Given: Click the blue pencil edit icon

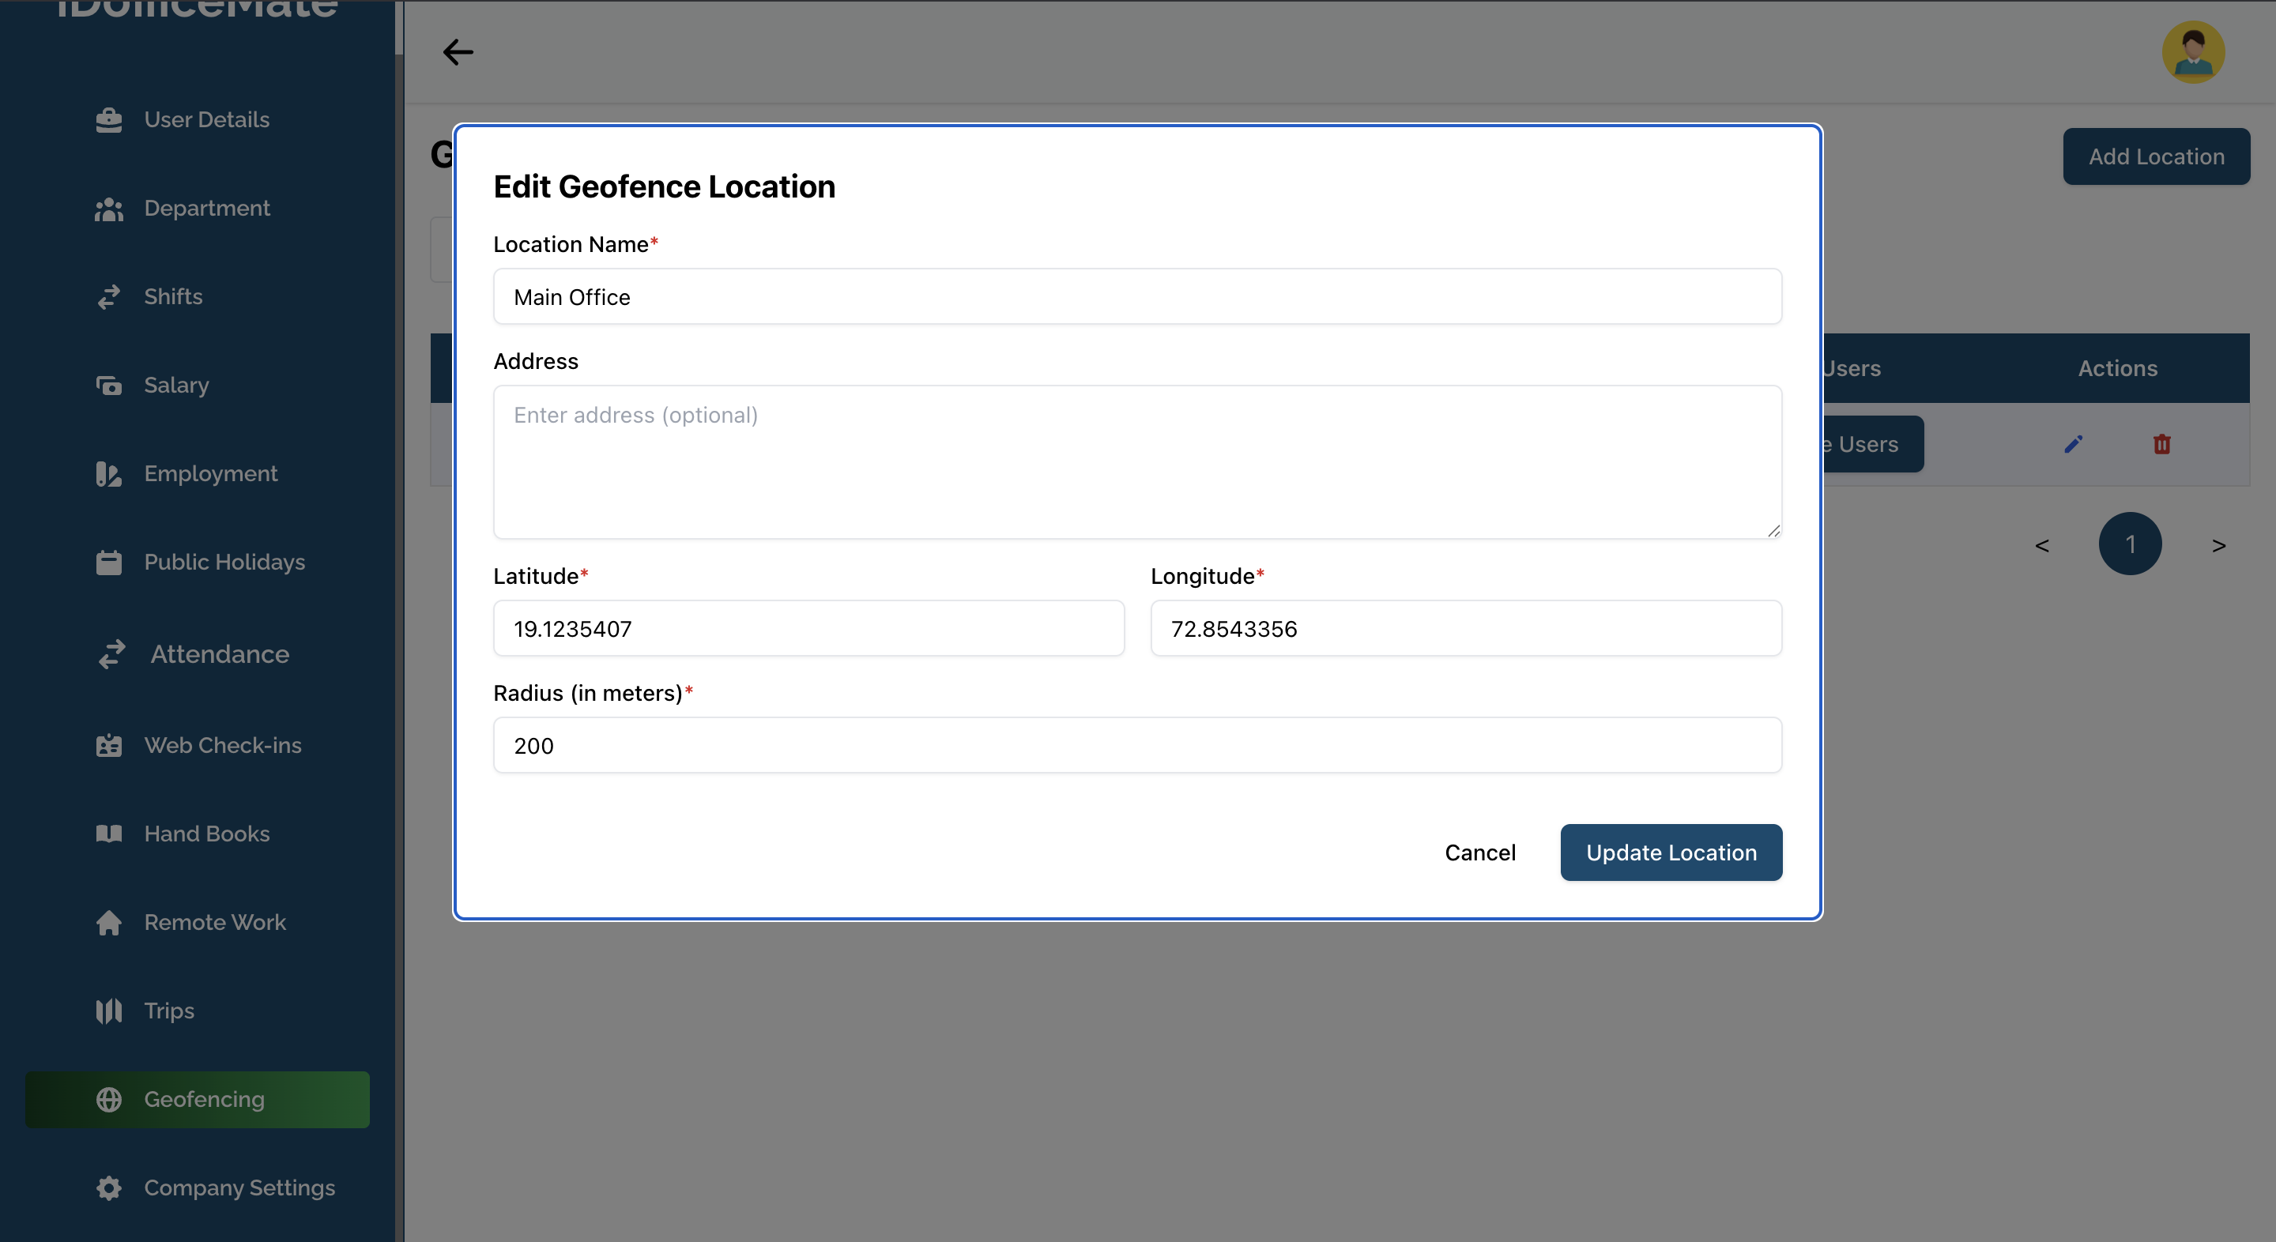Looking at the screenshot, I should 2073,444.
